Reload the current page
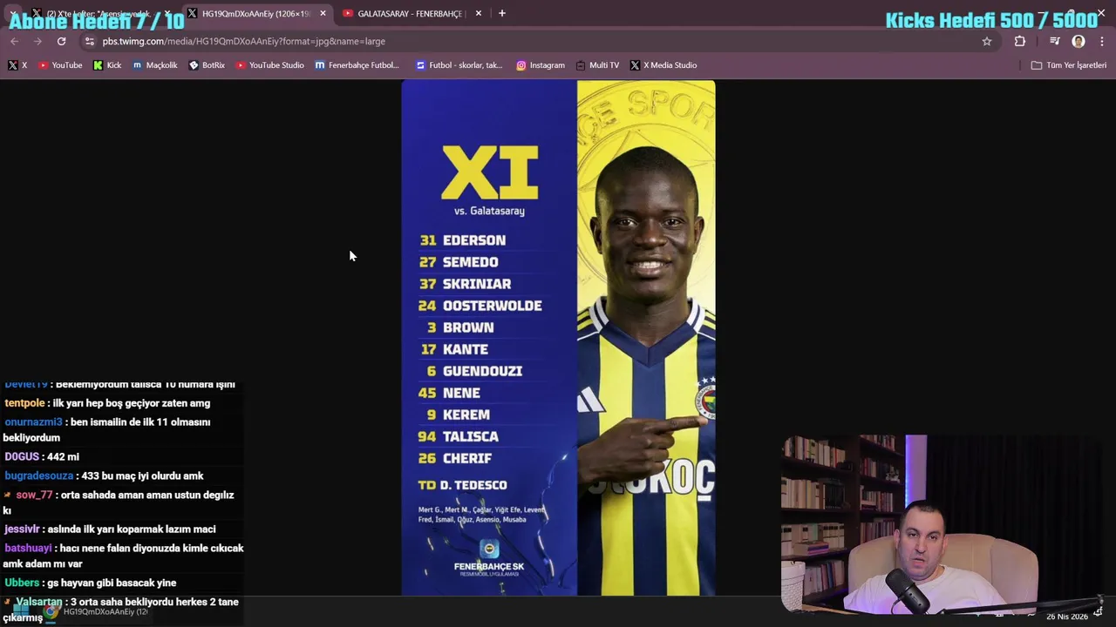The height and width of the screenshot is (627, 1116). click(x=61, y=41)
